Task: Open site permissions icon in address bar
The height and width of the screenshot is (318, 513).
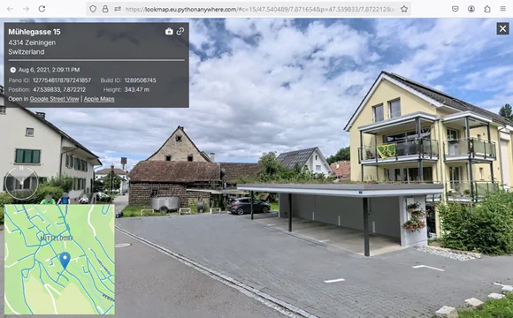Action: [x=118, y=9]
